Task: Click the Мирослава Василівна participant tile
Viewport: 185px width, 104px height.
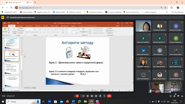Action: click(143, 51)
